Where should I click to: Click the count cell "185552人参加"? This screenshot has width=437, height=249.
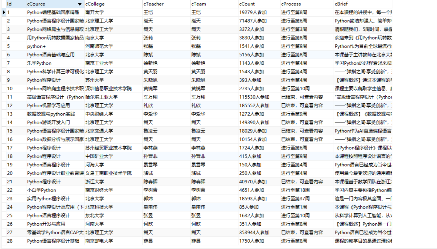pyautogui.click(x=259, y=105)
